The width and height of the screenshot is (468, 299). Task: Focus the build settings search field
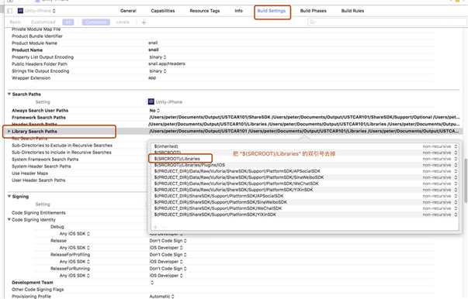387,22
